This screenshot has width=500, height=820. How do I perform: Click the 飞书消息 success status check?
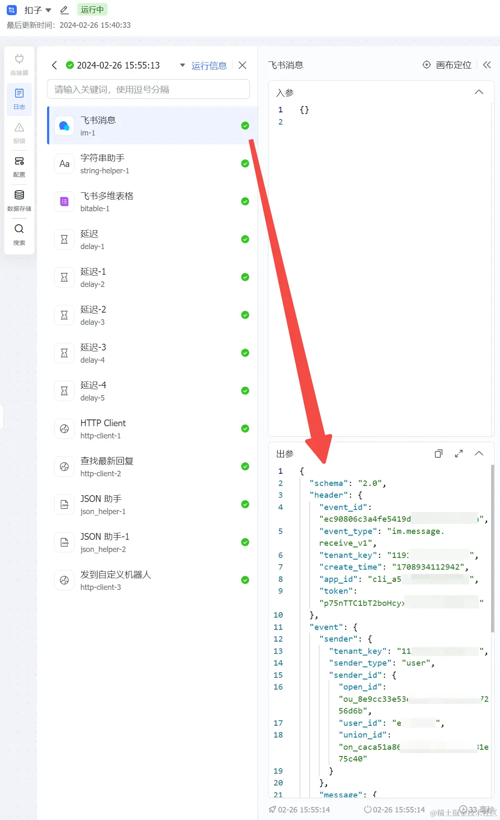click(x=245, y=126)
